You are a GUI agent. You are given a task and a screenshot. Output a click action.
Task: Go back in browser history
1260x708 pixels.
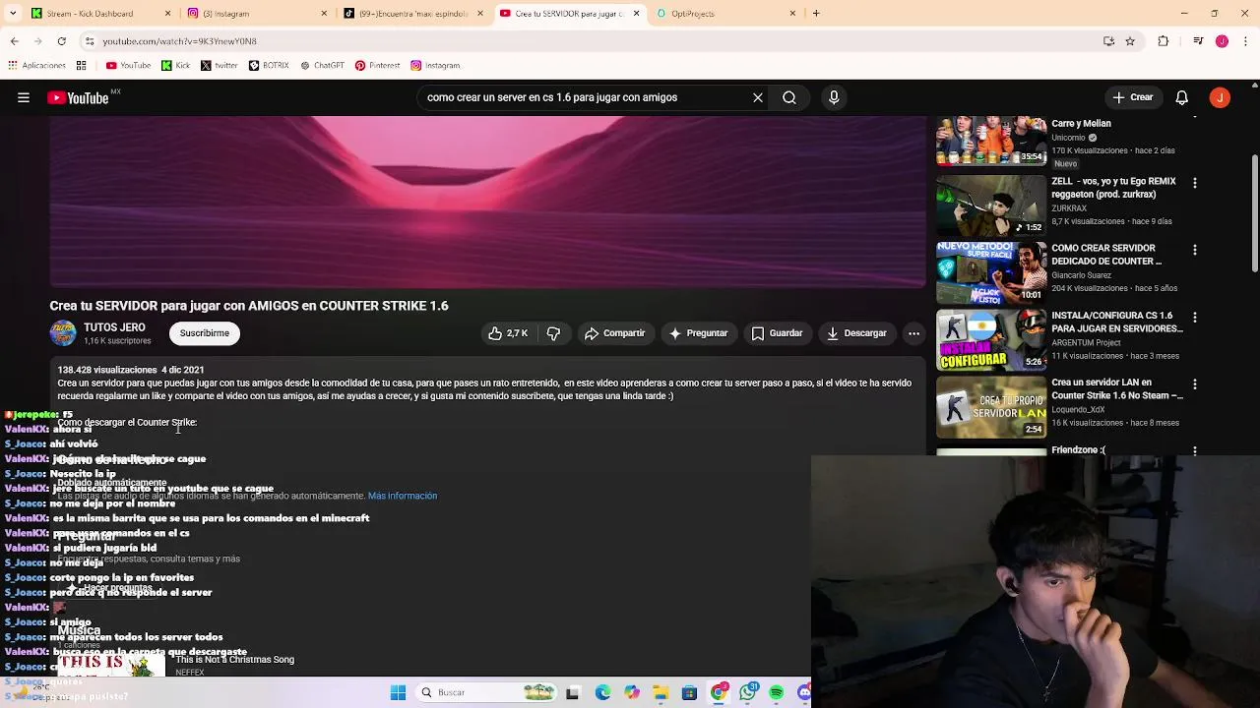(x=14, y=41)
